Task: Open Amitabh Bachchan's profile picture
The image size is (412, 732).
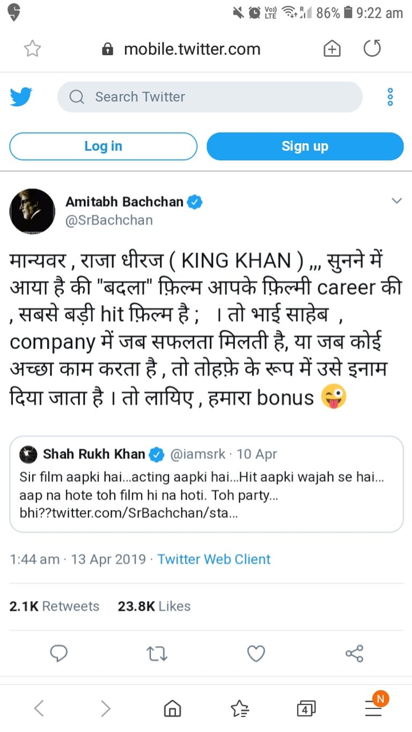Action: click(x=32, y=211)
